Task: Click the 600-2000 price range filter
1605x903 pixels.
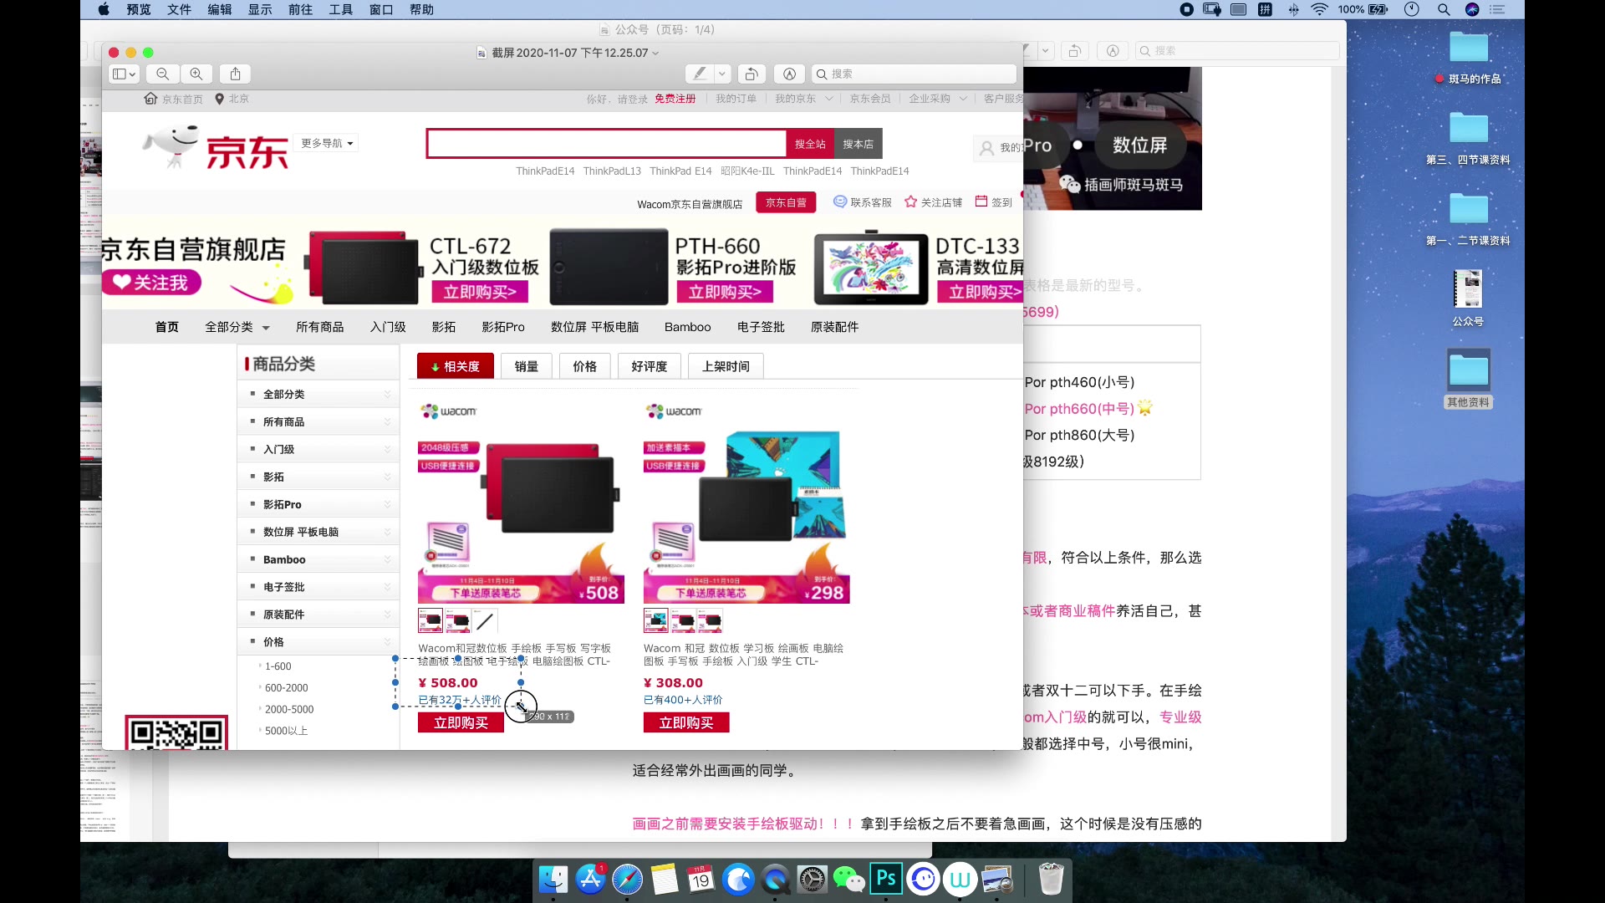Action: click(287, 687)
